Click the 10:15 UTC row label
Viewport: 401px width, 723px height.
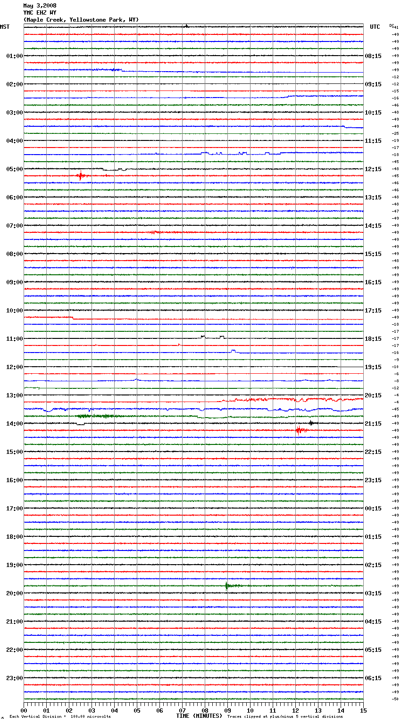click(x=373, y=113)
